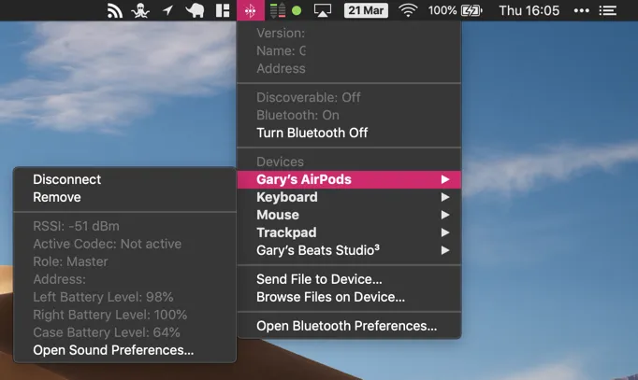Open Bluetooth Preferences

point(346,326)
